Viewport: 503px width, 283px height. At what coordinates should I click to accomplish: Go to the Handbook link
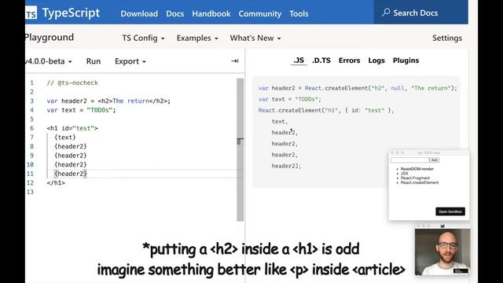tap(211, 13)
